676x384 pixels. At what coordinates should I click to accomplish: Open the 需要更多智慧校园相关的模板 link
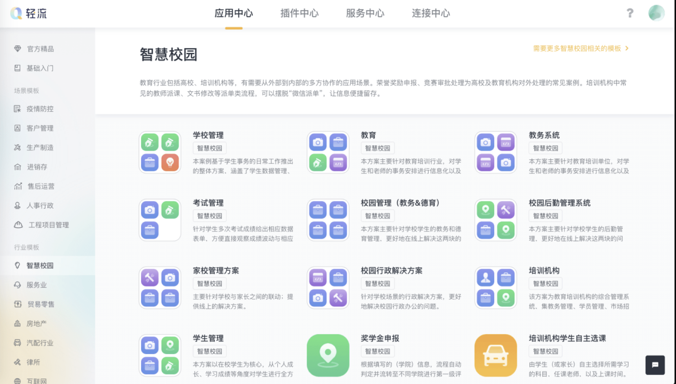[x=577, y=48]
